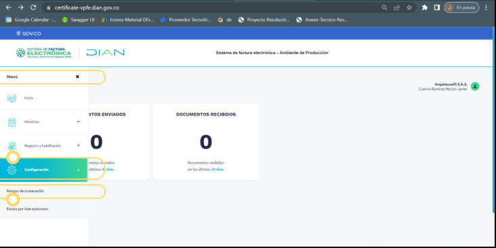Image resolution: width=496 pixels, height=248 pixels.
Task: Collapse the Configuración chevron
Action: coord(79,170)
